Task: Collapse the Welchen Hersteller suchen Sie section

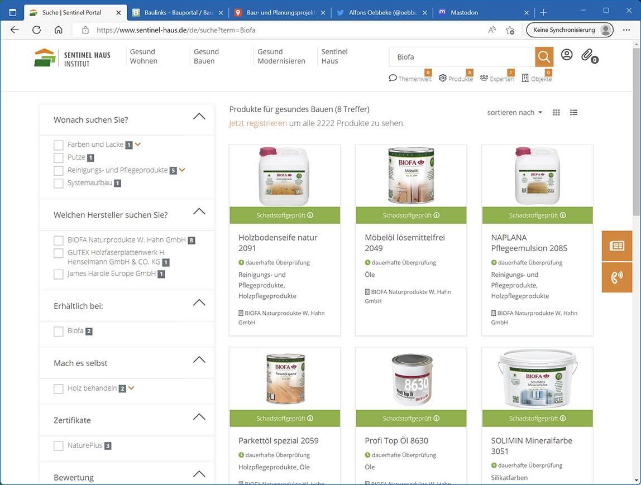Action: (x=199, y=212)
